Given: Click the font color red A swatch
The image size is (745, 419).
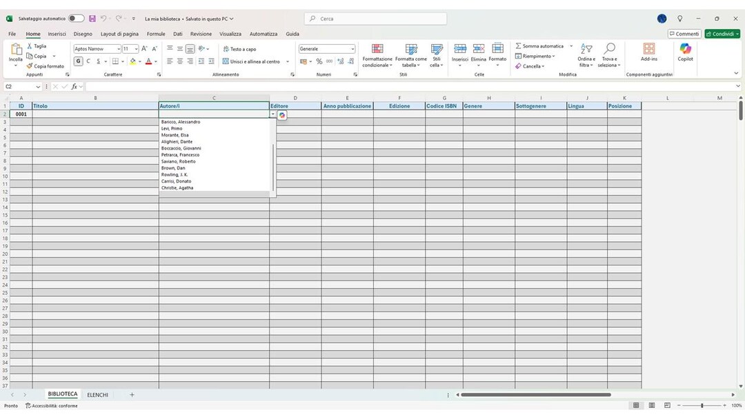Looking at the screenshot, I should 149,61.
